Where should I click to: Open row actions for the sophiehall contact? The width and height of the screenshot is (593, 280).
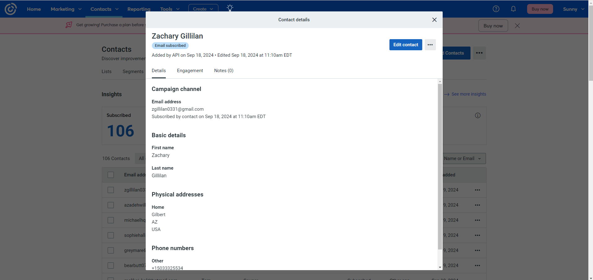[477, 235]
